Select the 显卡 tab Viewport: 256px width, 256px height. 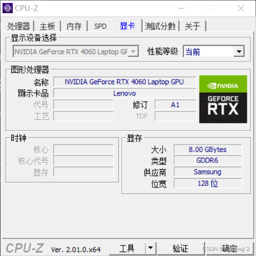coord(127,26)
